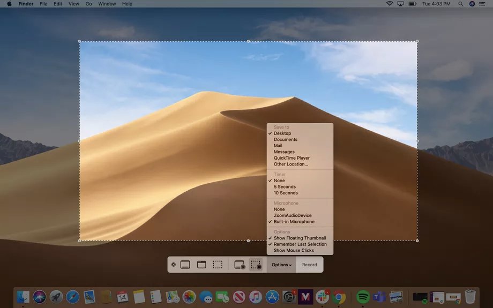Close the screenshot toolbar with X icon
493x308 pixels.
173,265
